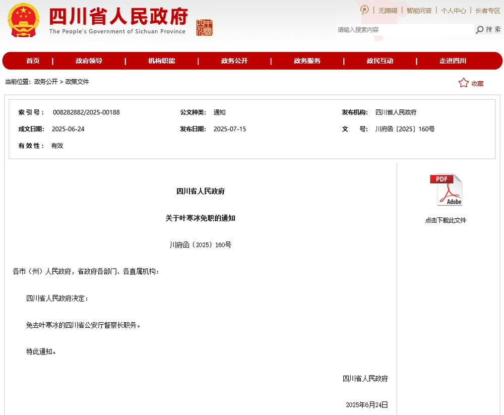Click 无障碍 link at top

tap(388, 11)
